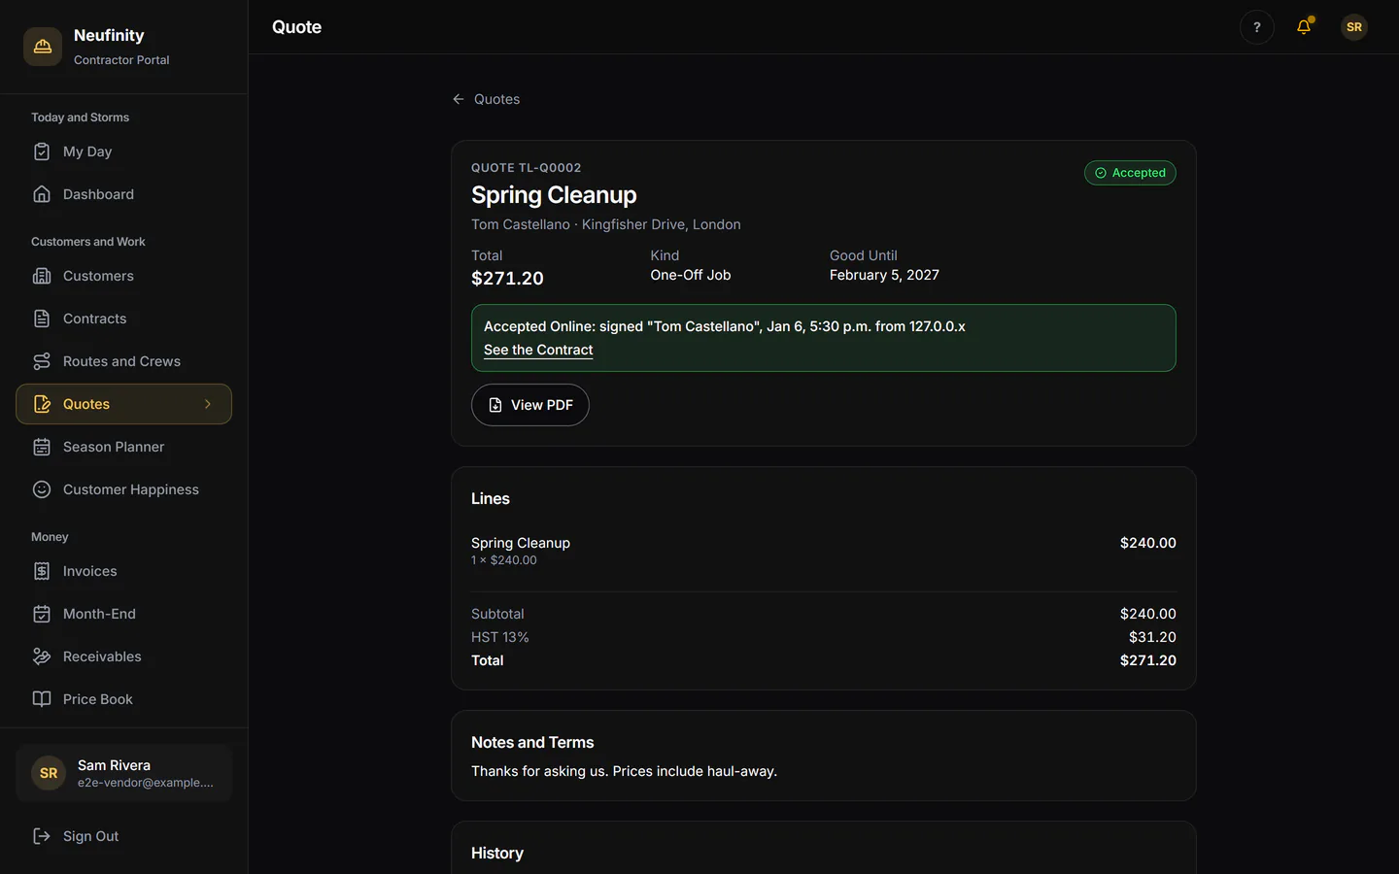Click the Contracts document icon
The width and height of the screenshot is (1399, 874).
(42, 319)
